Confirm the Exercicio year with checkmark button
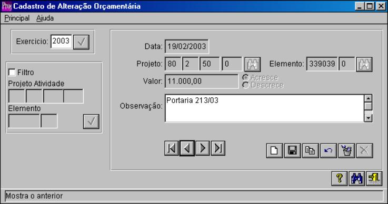 [x=81, y=42]
